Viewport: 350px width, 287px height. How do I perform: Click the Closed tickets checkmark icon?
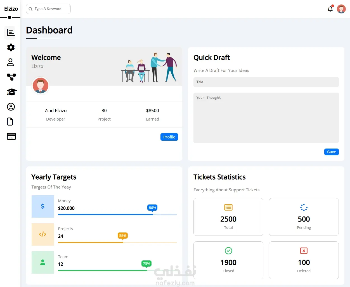click(x=228, y=251)
